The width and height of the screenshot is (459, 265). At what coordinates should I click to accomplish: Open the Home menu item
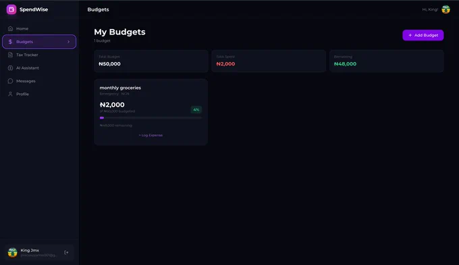tap(39, 28)
